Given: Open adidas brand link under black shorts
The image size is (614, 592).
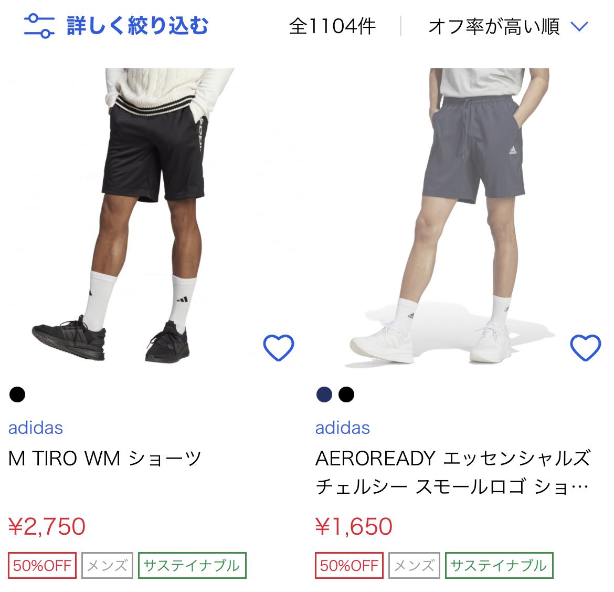Looking at the screenshot, I should 36,428.
